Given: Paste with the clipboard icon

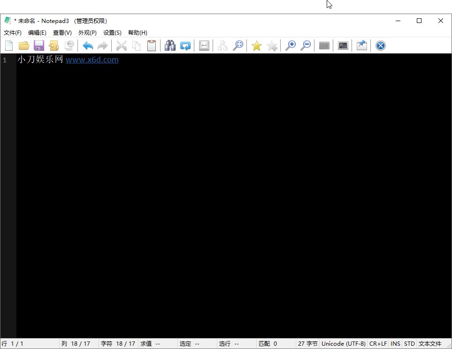Looking at the screenshot, I should (x=152, y=46).
